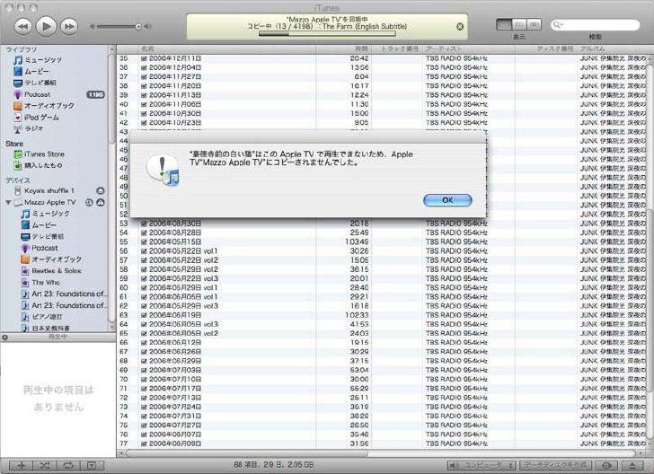Click the rewind previous track button
This screenshot has width=654, height=474.
click(x=22, y=27)
